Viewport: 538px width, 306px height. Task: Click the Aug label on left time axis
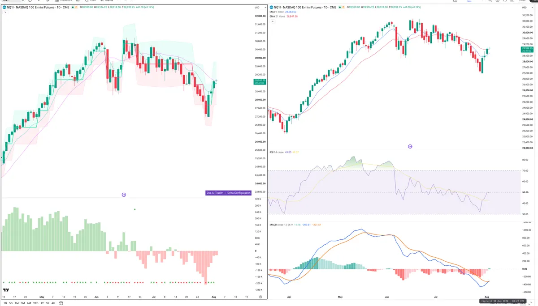213,297
